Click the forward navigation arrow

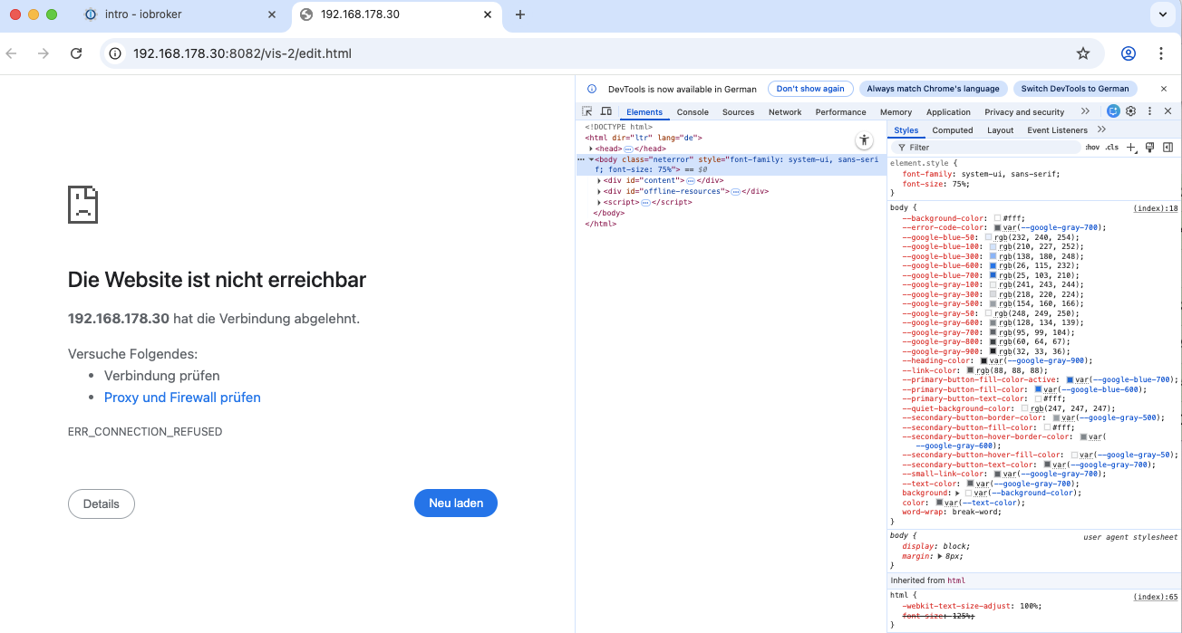(44, 53)
